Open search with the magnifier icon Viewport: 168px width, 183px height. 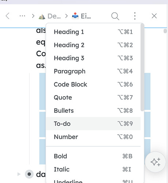115,16
